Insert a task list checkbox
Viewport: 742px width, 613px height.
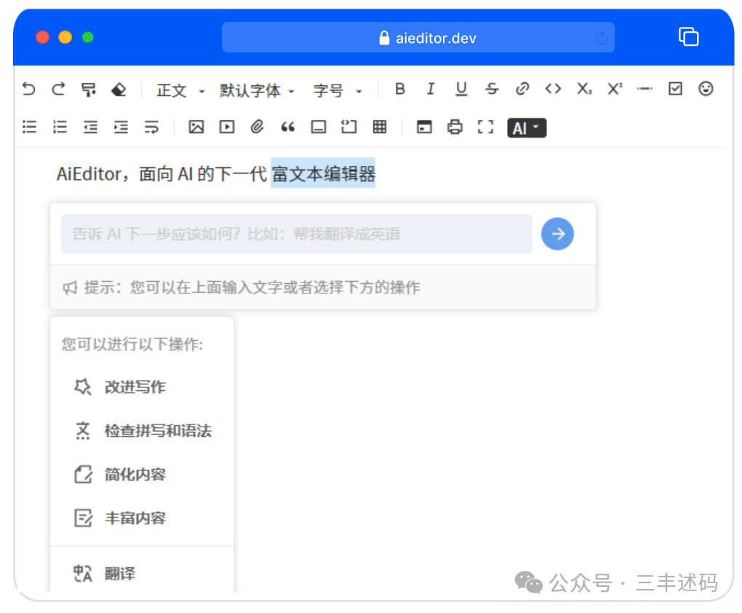[x=675, y=89]
